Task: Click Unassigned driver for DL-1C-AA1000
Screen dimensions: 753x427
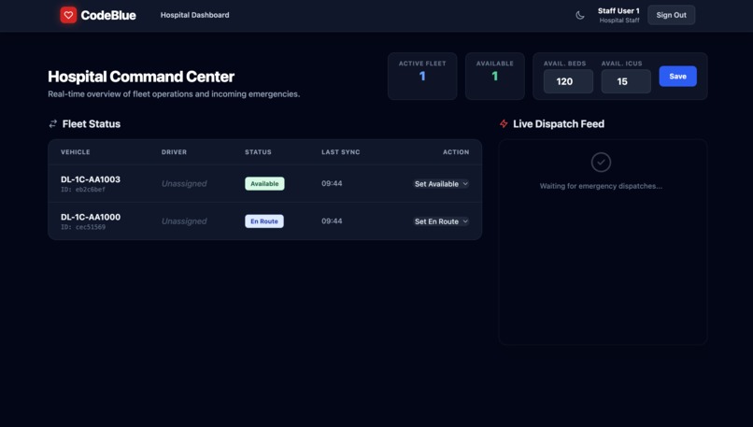Action: tap(184, 221)
